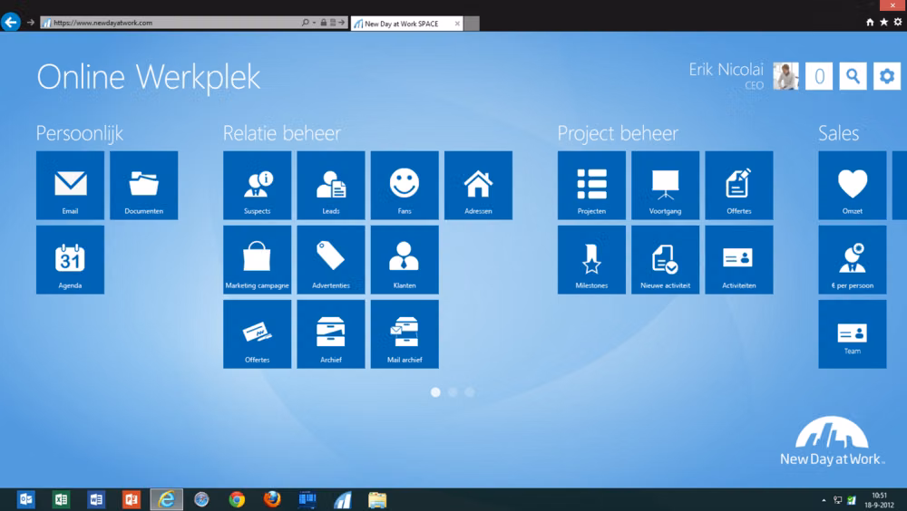Open the Marketing campagne tile

coord(258,259)
